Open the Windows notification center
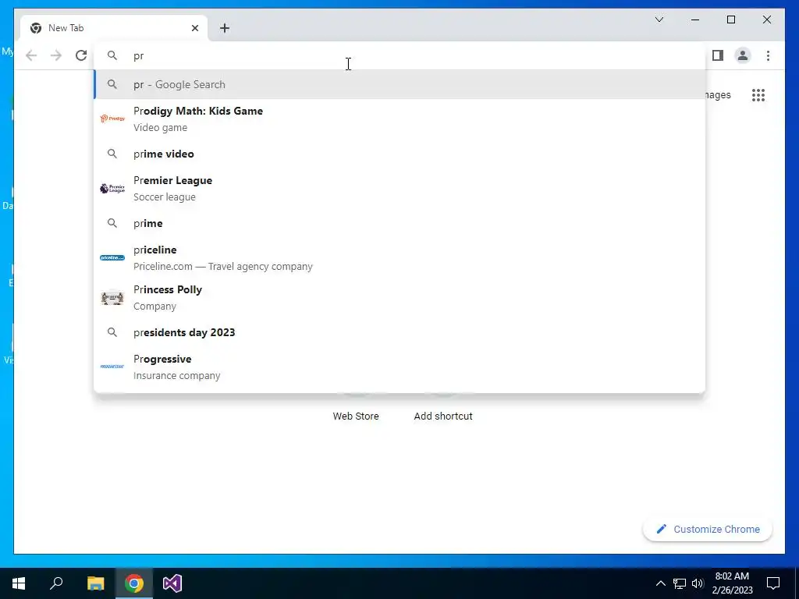The image size is (799, 599). pos(773,583)
